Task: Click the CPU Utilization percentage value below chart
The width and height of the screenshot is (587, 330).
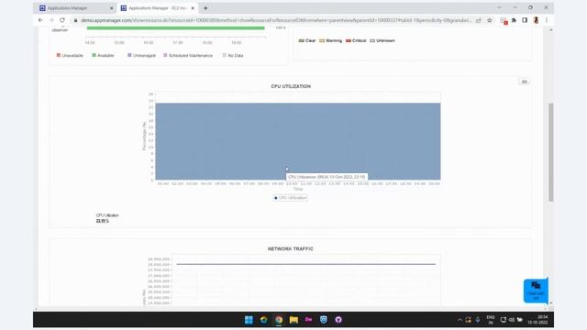Action: 102,221
